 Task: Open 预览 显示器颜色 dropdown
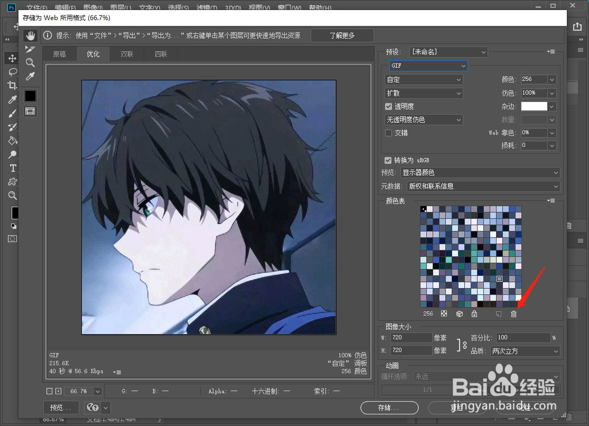click(480, 173)
